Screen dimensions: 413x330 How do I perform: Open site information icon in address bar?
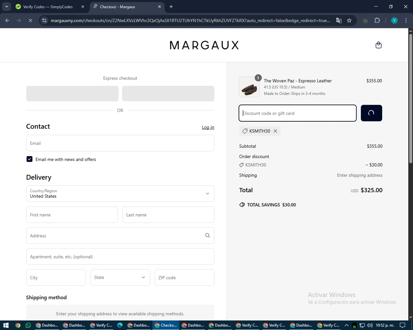click(x=44, y=20)
